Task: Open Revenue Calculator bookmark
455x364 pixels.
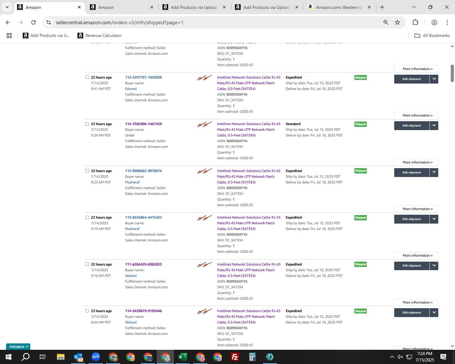Action: coord(100,36)
